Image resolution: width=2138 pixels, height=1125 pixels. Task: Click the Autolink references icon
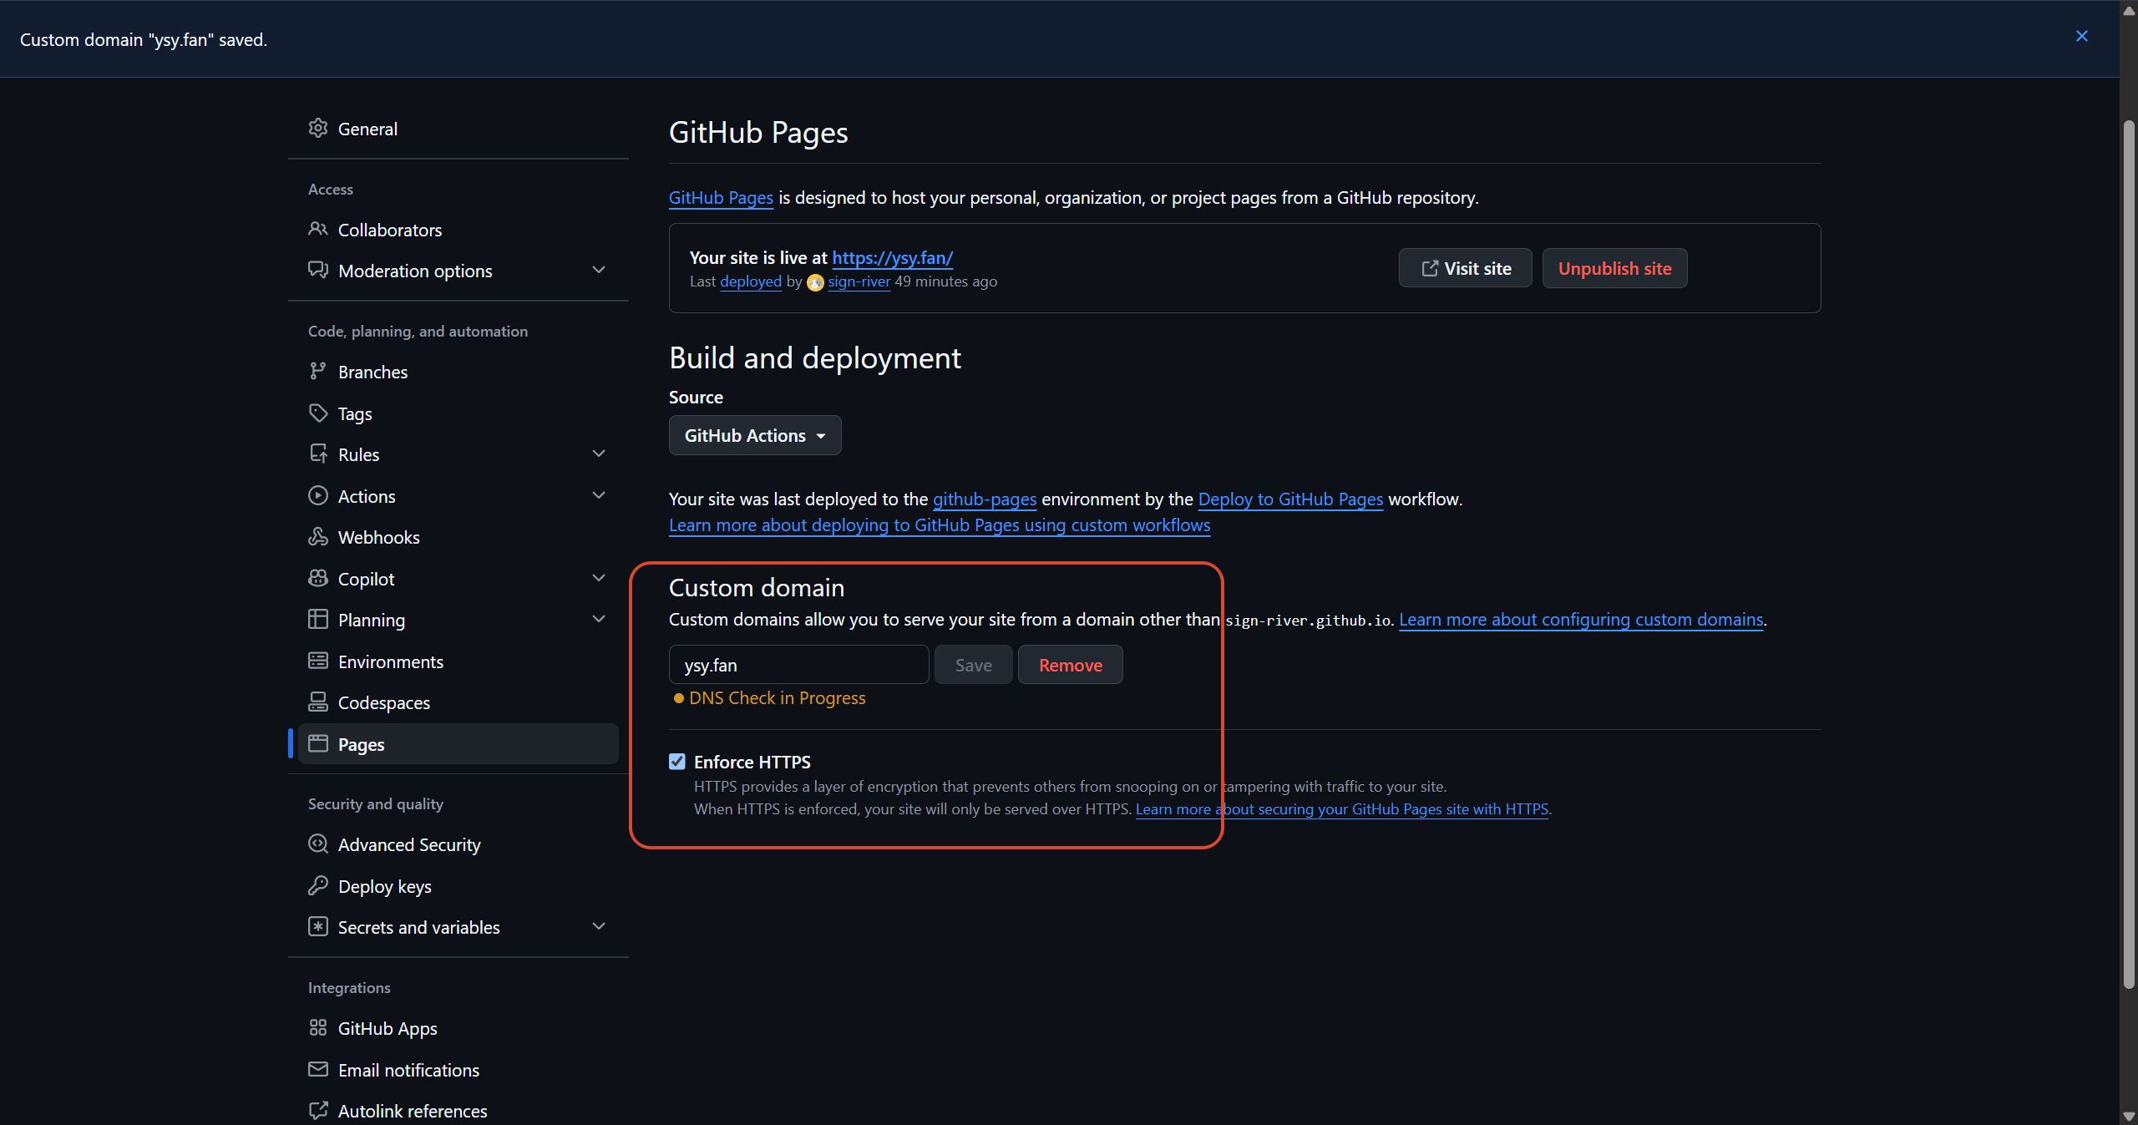pos(318,1110)
